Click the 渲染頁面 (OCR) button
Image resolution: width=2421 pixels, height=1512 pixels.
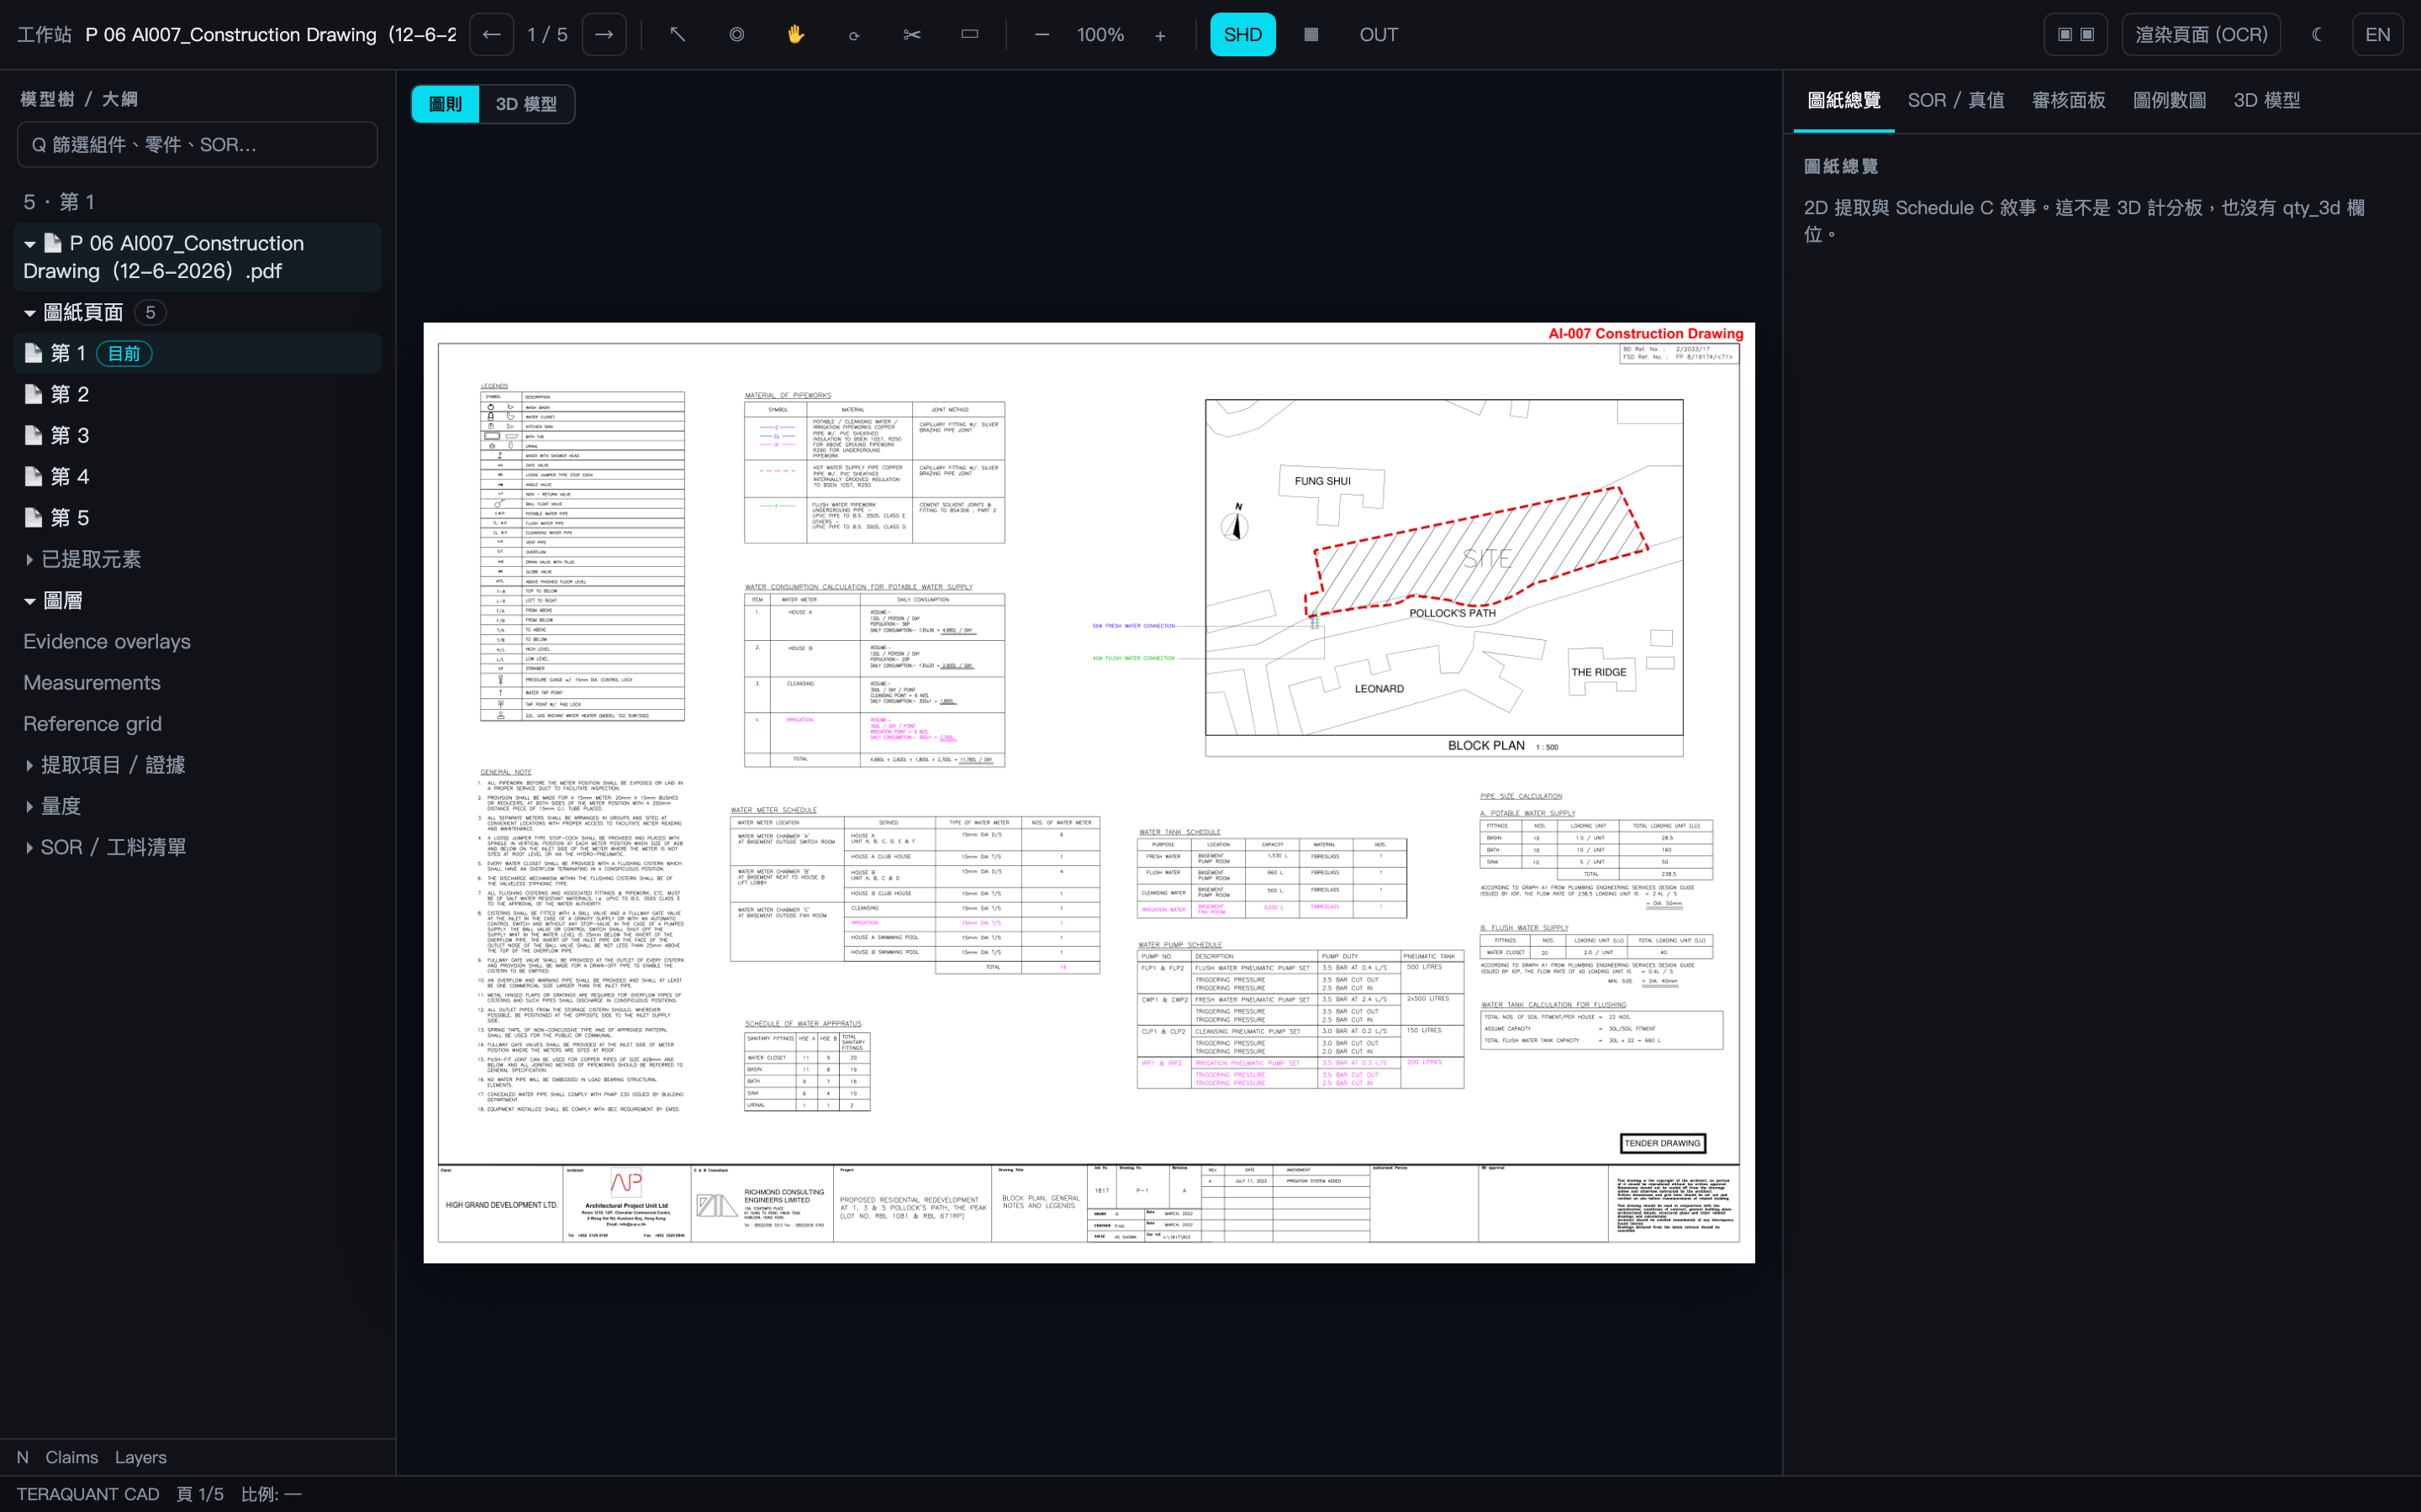click(x=2201, y=35)
